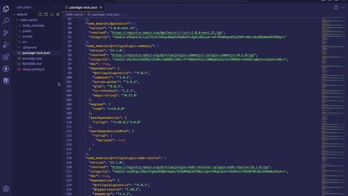The height and width of the screenshot is (196, 348).
Task: Open the lowest extension icon in activity bar
Action: (6, 81)
